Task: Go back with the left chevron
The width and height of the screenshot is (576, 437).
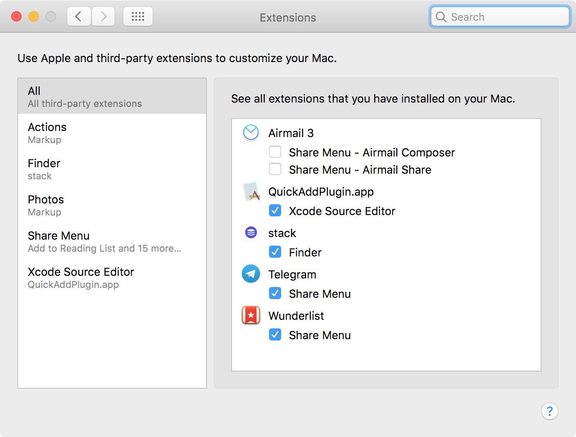Action: (x=79, y=17)
